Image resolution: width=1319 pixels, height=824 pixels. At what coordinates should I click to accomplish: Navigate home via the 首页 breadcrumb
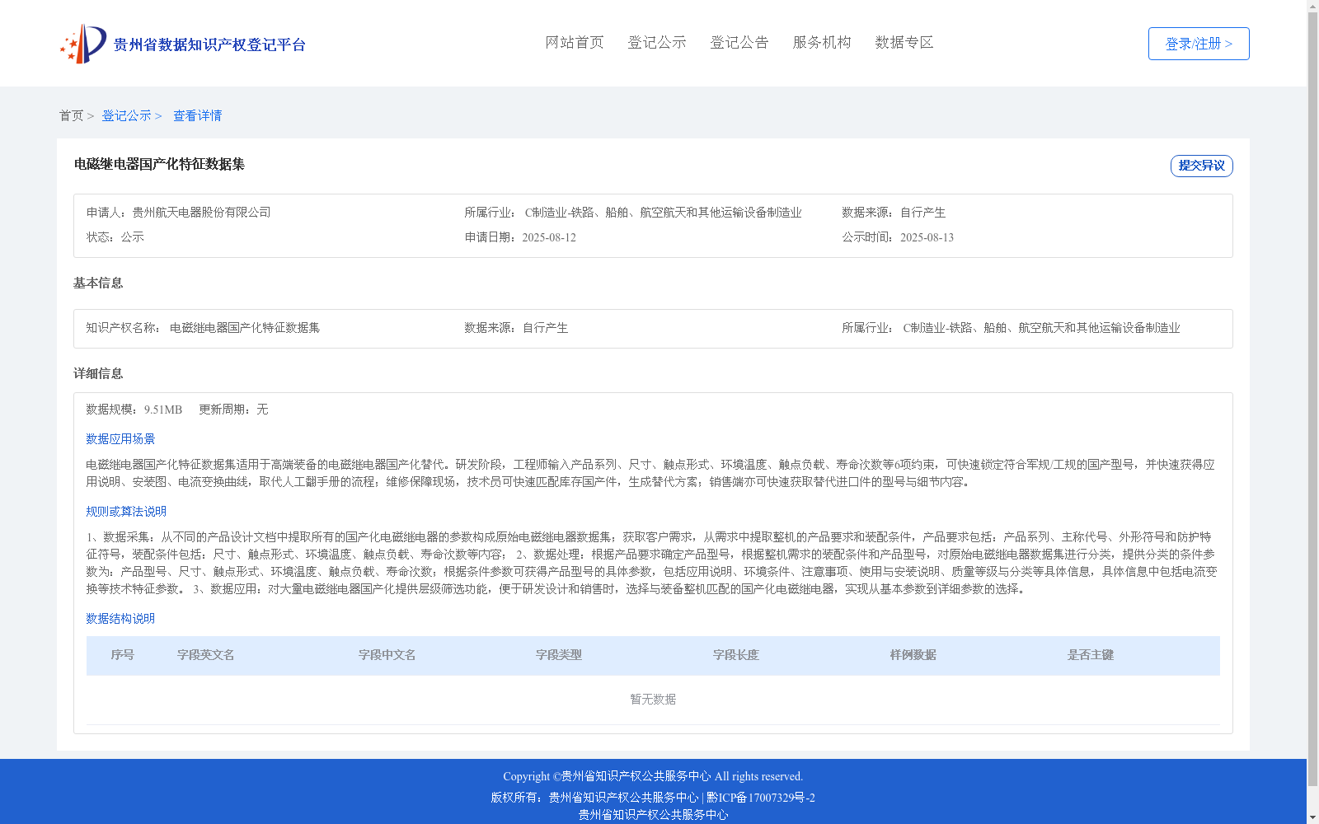(x=71, y=115)
